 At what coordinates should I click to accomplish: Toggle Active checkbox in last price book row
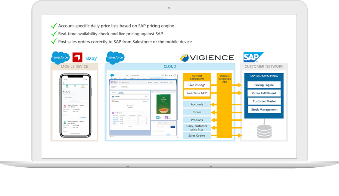click(x=138, y=123)
